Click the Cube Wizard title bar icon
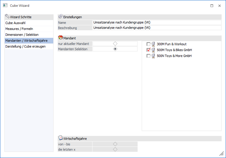This screenshot has width=226, height=158. click(6, 6)
